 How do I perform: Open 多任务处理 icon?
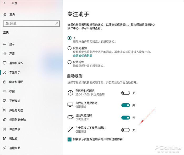pos(4,110)
